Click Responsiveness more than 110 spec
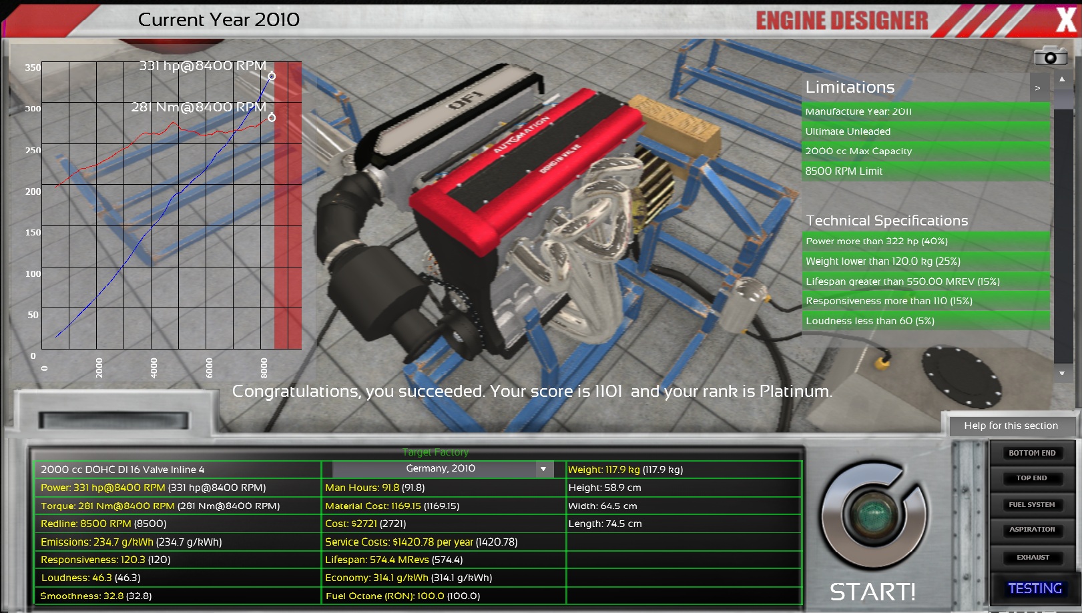Viewport: 1082px width, 613px height. pyautogui.click(x=925, y=301)
